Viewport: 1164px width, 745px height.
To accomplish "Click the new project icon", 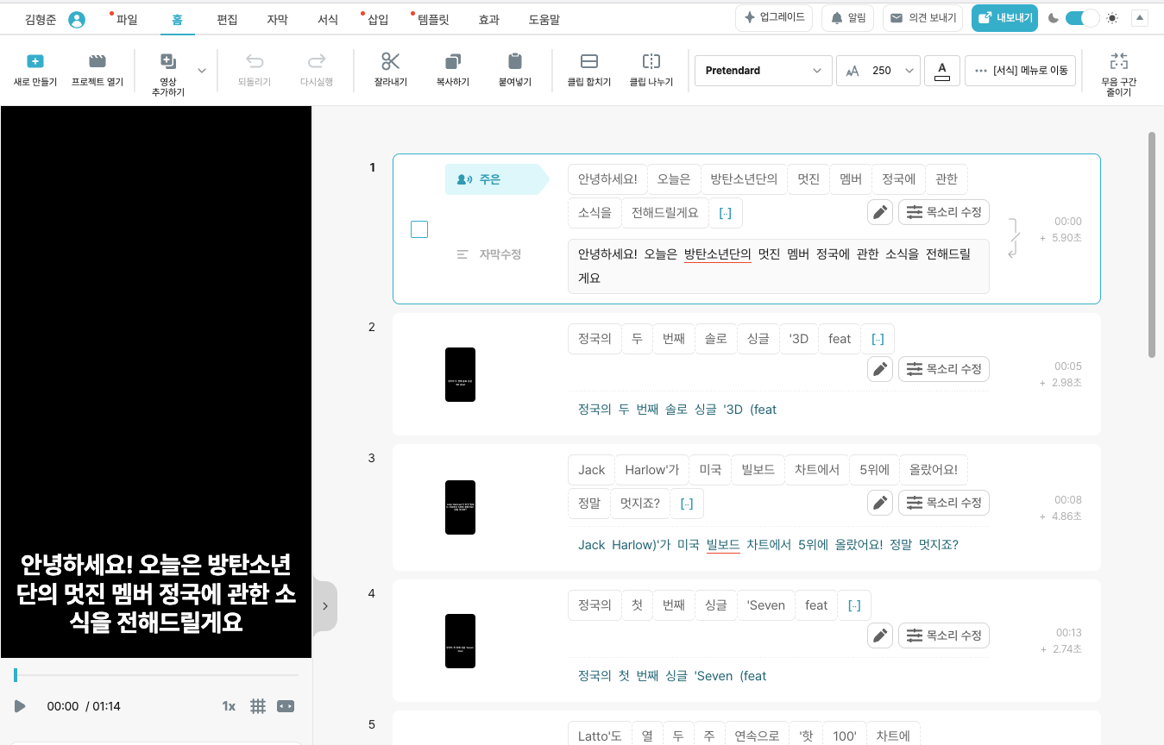I will click(35, 61).
